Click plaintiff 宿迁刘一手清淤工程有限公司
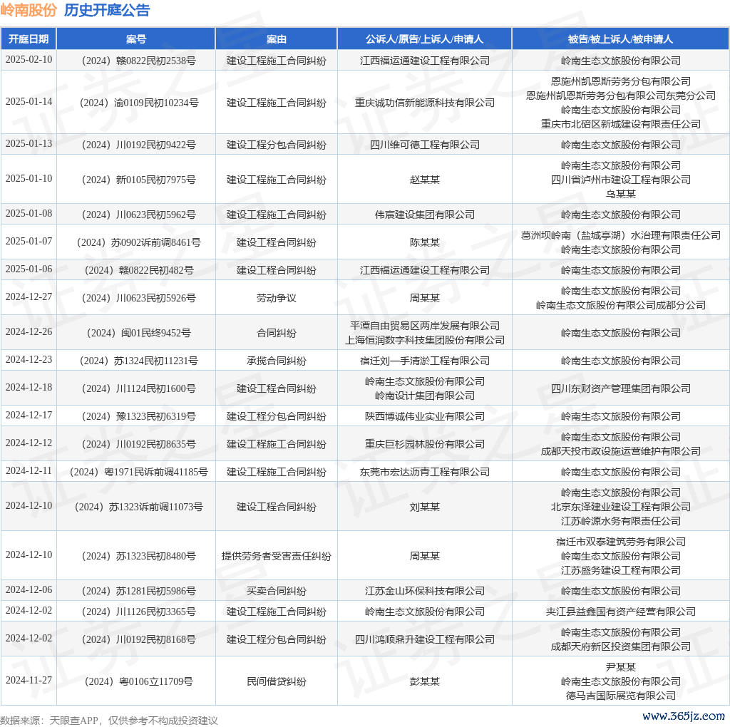730x727 pixels. click(425, 361)
